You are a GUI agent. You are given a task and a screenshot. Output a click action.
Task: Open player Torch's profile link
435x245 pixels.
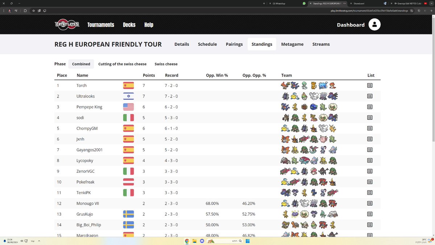click(82, 86)
